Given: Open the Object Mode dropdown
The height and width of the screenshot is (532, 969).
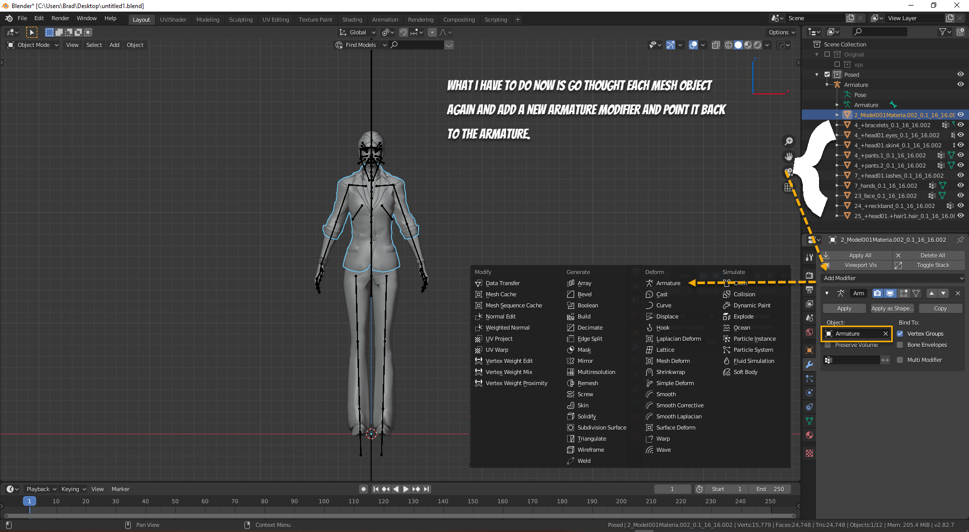Looking at the screenshot, I should pyautogui.click(x=33, y=45).
